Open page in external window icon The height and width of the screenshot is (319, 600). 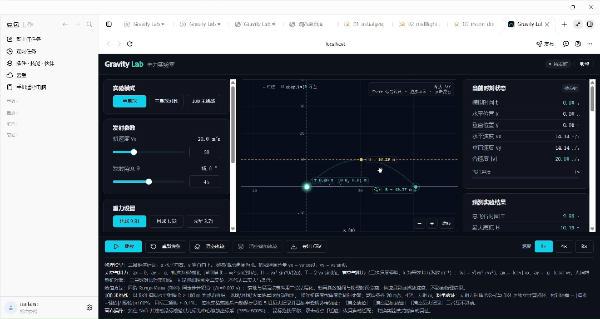(x=578, y=44)
